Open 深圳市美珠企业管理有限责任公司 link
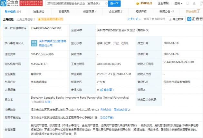Viewport: 203px width, 138px height. pyautogui.click(x=53, y=43)
